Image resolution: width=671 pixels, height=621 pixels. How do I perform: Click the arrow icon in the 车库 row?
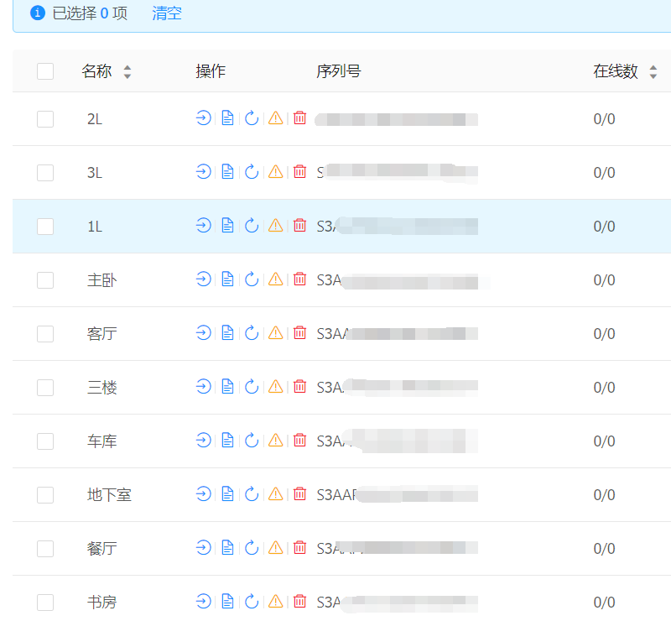pos(204,441)
